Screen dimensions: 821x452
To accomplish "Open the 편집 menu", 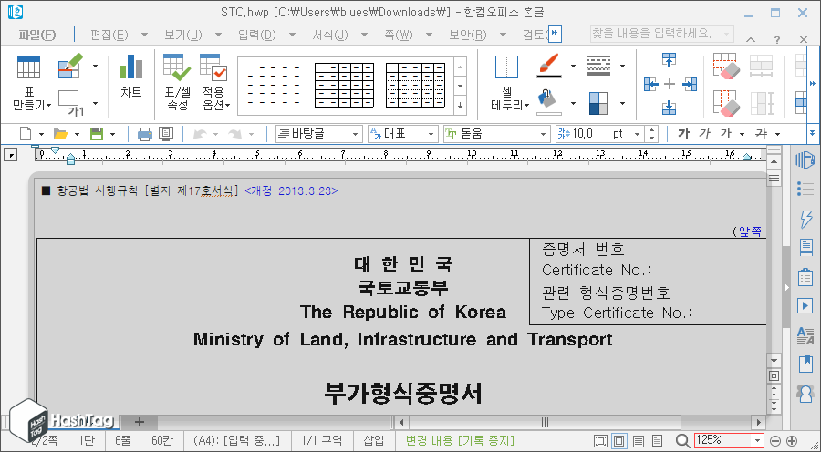I will click(x=109, y=35).
